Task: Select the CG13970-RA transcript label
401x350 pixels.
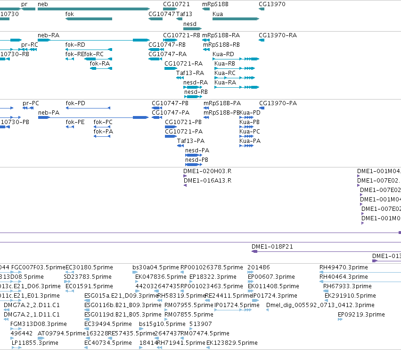Action: 278,35
